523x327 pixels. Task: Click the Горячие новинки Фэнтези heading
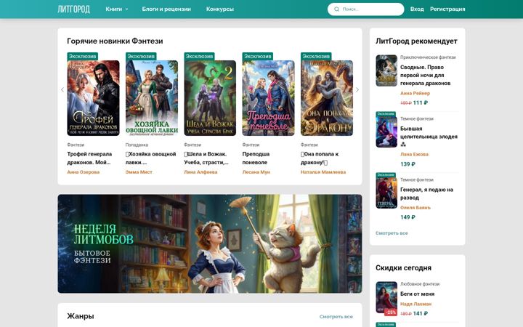115,41
